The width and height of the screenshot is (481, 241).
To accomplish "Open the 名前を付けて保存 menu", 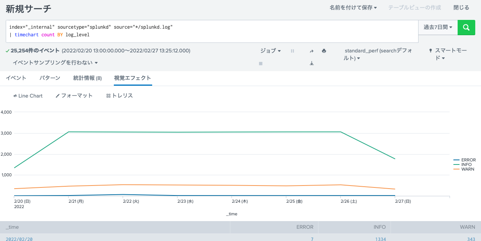I will coord(353,7).
